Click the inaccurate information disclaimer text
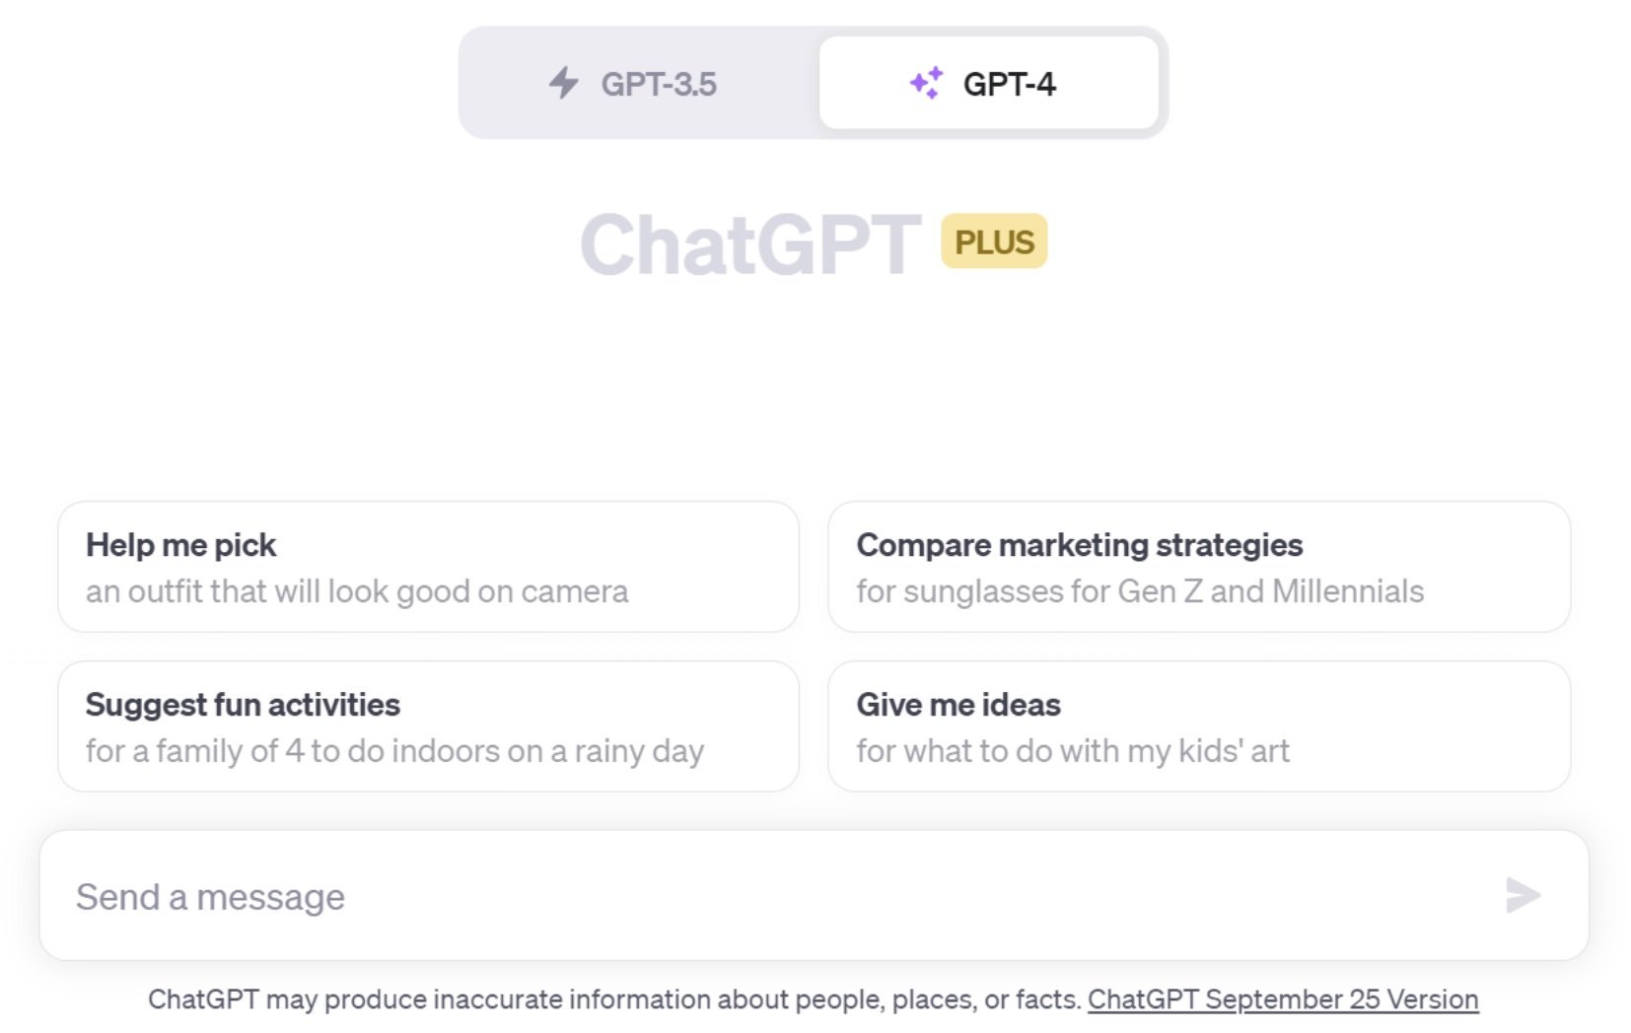 (615, 999)
